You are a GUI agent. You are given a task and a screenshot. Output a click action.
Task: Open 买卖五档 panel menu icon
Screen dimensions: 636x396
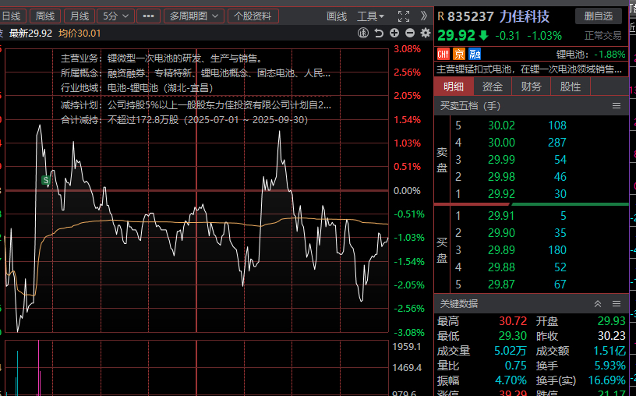coord(617,106)
